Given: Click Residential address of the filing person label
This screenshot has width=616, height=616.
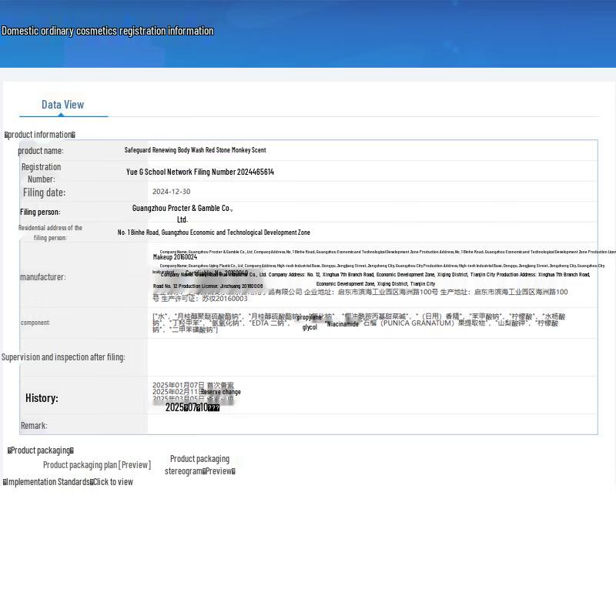Looking at the screenshot, I should coord(50,233).
